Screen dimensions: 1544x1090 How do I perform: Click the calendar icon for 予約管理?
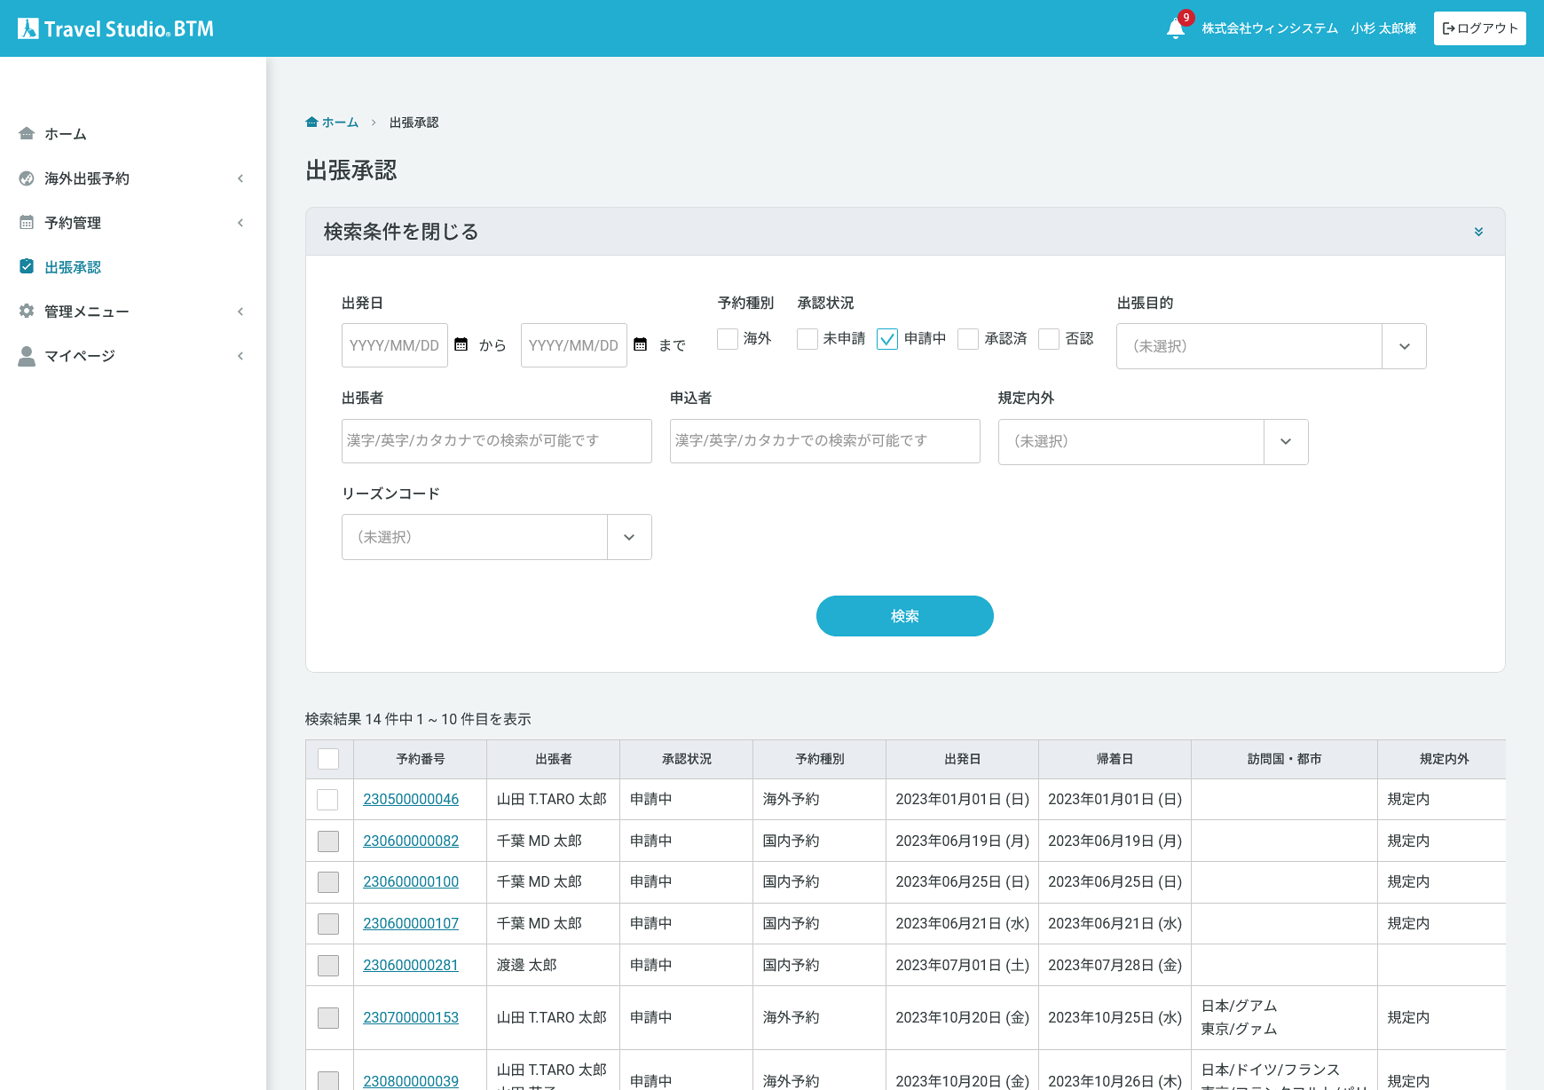tap(27, 223)
